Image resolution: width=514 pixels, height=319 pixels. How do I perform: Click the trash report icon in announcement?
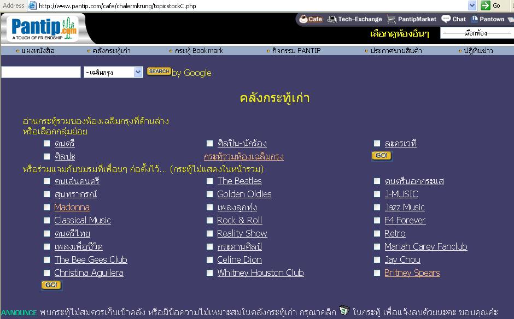click(x=344, y=310)
